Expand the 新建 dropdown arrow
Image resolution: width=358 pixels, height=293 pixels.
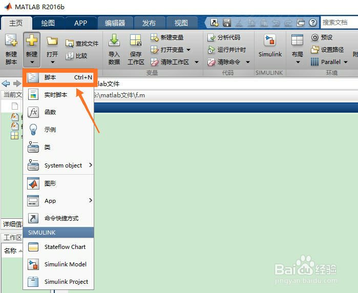click(32, 62)
